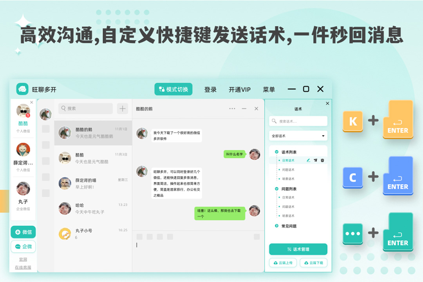
Task: Click the 话术管理 button
Action: pyautogui.click(x=298, y=249)
